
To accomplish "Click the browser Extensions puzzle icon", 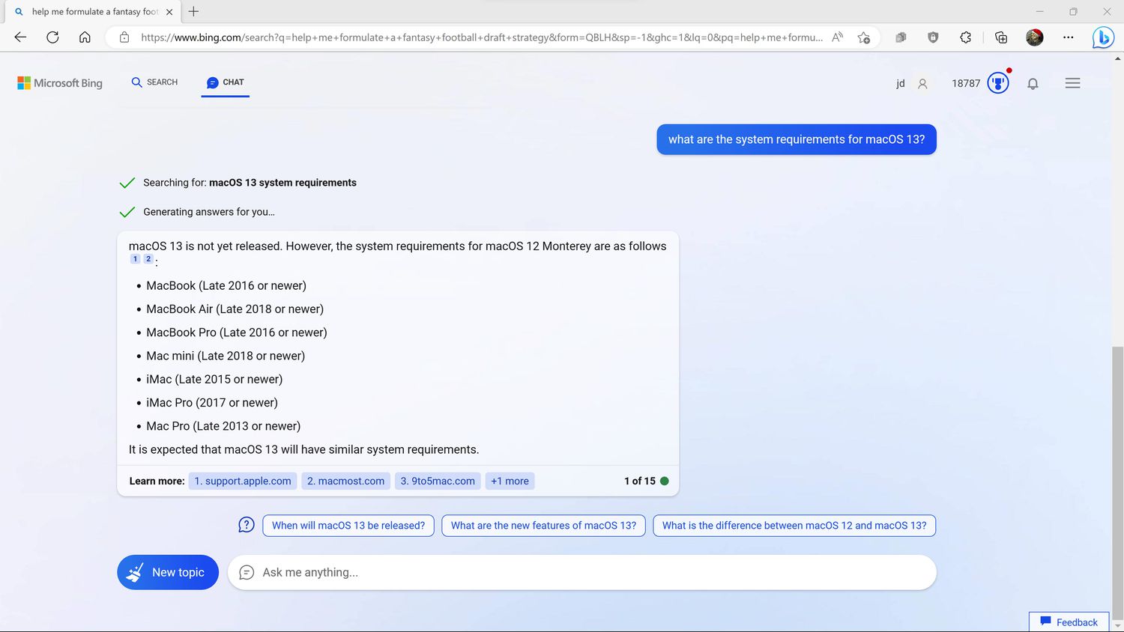I will (965, 37).
